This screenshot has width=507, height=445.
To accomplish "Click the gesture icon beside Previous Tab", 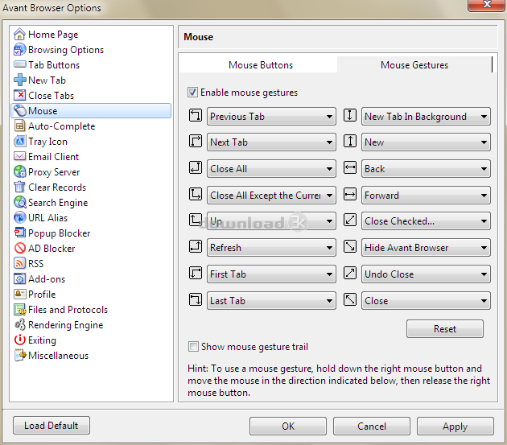I will [195, 117].
